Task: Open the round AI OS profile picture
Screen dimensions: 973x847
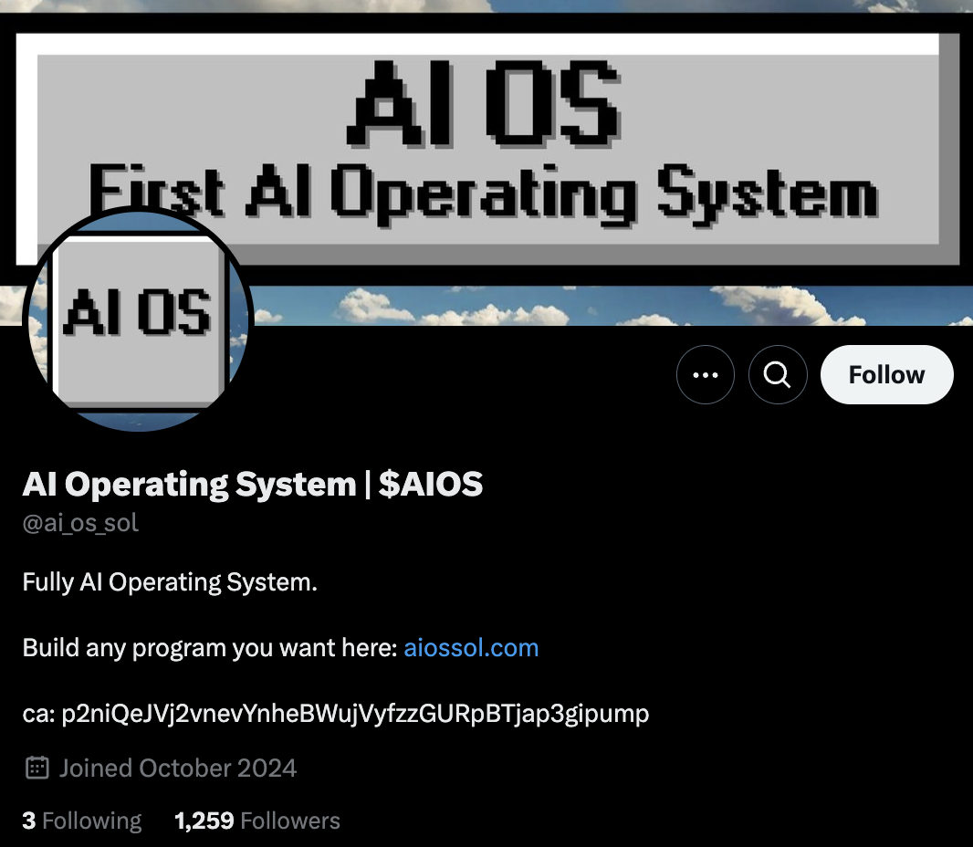Action: click(138, 319)
